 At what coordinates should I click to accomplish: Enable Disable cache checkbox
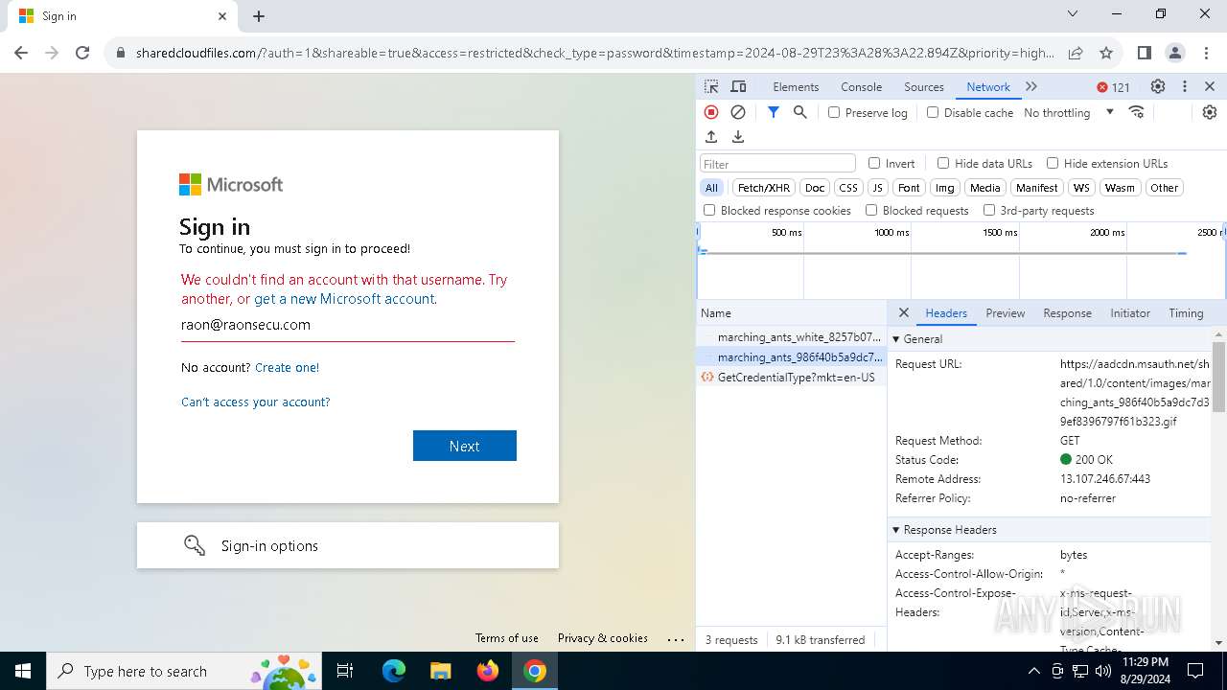pos(933,112)
